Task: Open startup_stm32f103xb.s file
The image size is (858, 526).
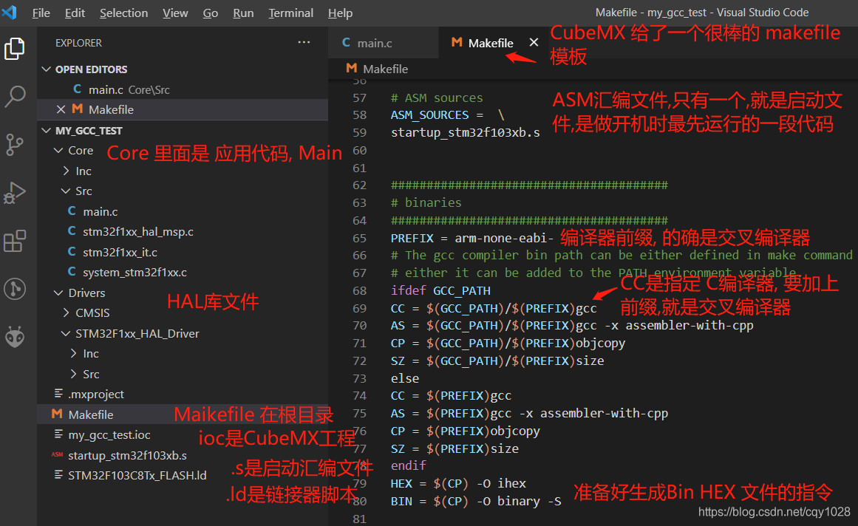Action: (128, 456)
